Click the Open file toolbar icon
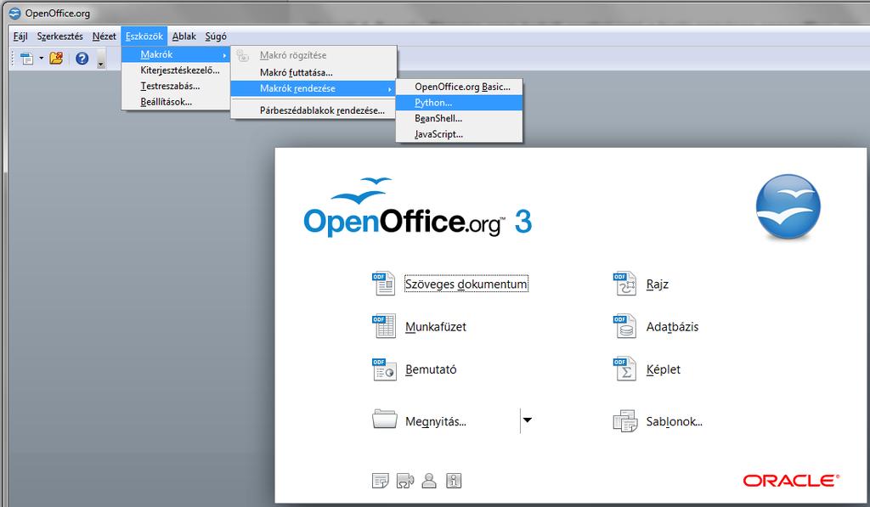Image resolution: width=870 pixels, height=507 pixels. pos(56,58)
